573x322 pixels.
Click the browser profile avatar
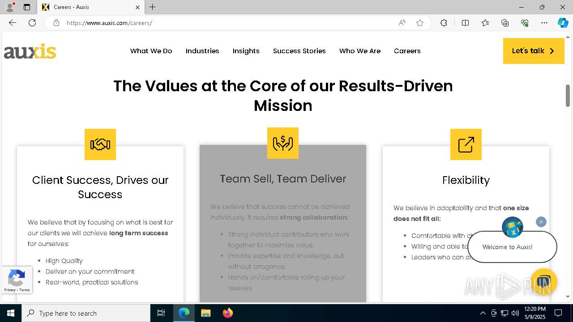coord(10,7)
